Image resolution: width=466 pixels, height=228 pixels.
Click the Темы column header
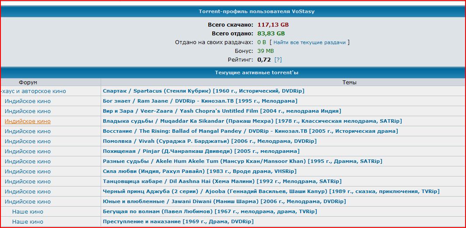coord(350,83)
